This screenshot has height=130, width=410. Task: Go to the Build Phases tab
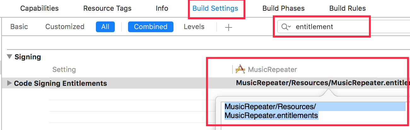(x=284, y=9)
